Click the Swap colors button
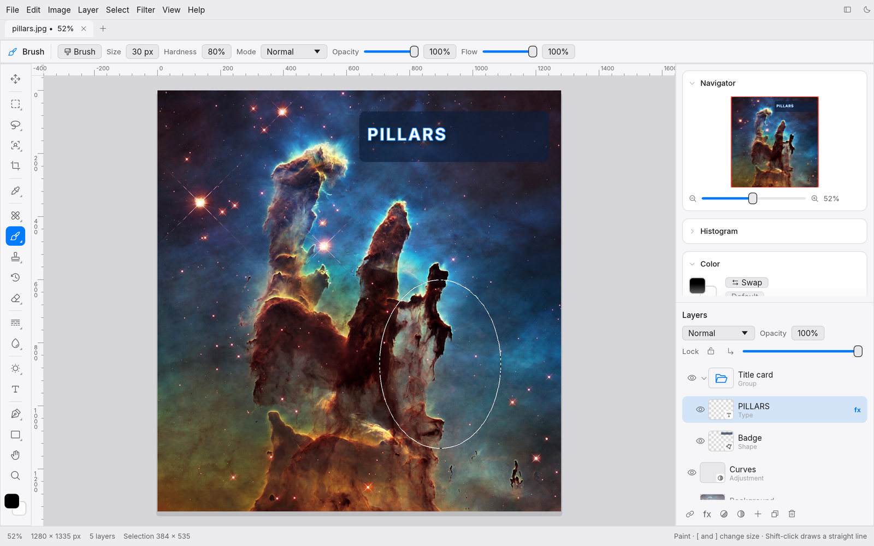The width and height of the screenshot is (874, 546). (747, 282)
